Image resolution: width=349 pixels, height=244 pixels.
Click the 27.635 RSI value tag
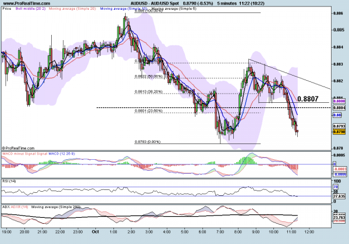tap(339, 196)
